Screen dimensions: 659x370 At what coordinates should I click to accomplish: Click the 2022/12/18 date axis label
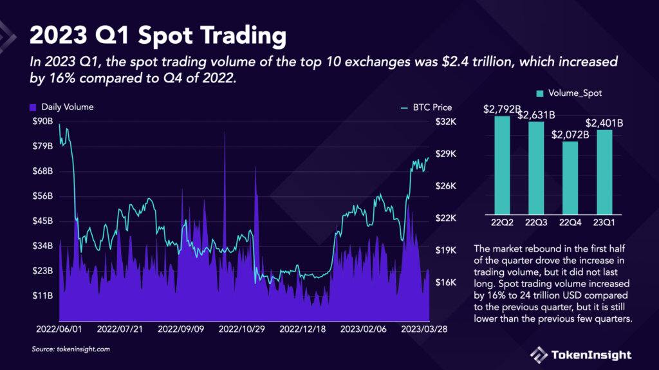tap(302, 329)
